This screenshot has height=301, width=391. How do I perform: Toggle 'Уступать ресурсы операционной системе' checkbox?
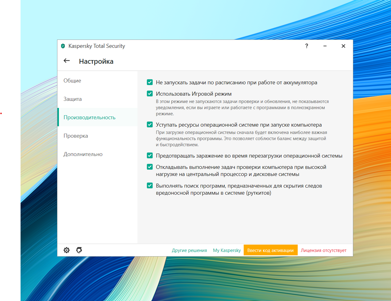(150, 124)
